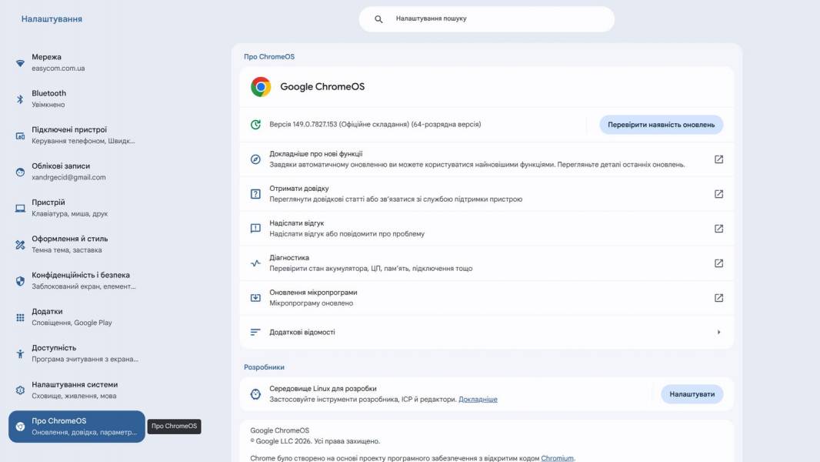Click the Wi-Fi network icon in sidebar
Image resolution: width=820 pixels, height=462 pixels.
[20, 63]
